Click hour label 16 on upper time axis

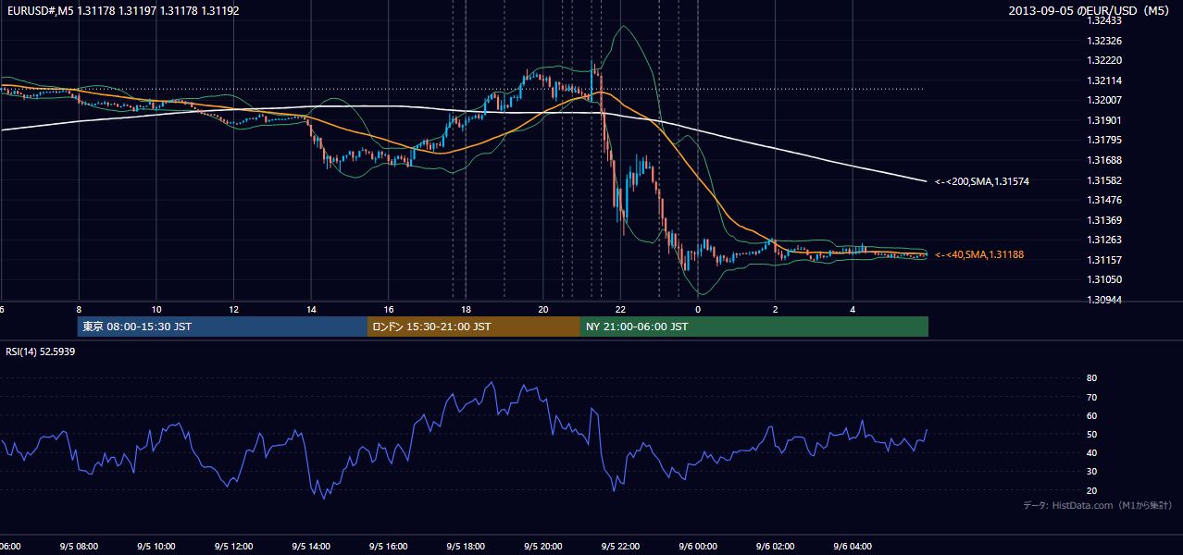pos(389,309)
